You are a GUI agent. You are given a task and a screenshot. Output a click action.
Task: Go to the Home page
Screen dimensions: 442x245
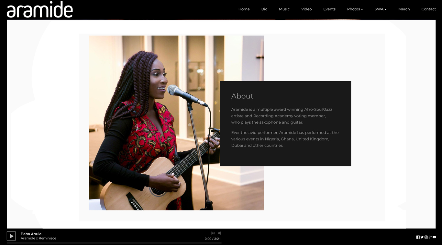coord(244,9)
